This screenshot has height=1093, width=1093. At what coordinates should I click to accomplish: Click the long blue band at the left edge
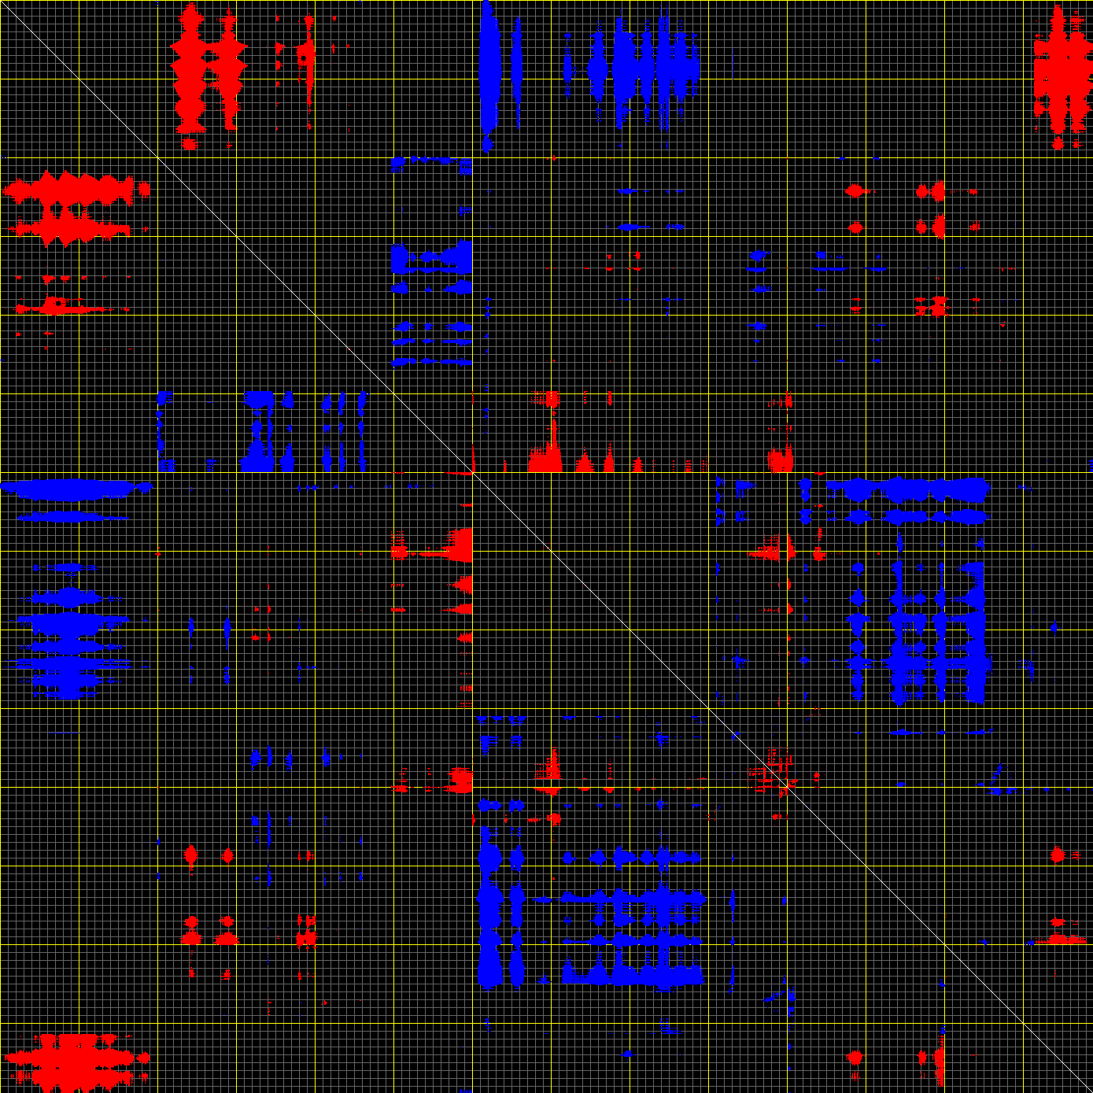[x=75, y=489]
